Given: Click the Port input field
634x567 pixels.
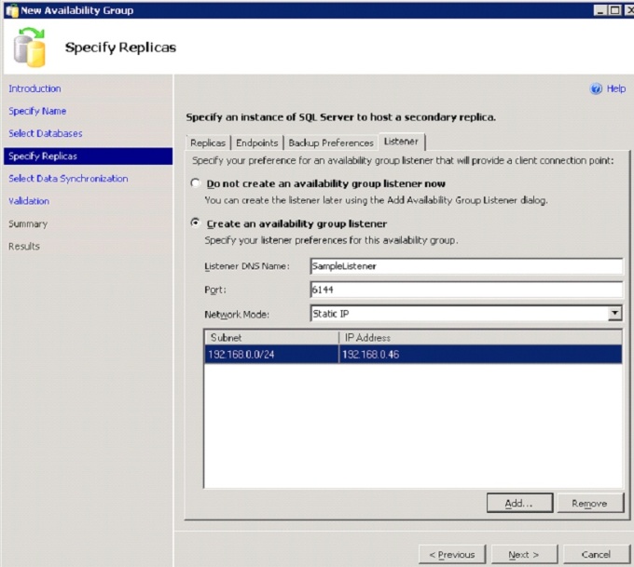Looking at the screenshot, I should [466, 290].
